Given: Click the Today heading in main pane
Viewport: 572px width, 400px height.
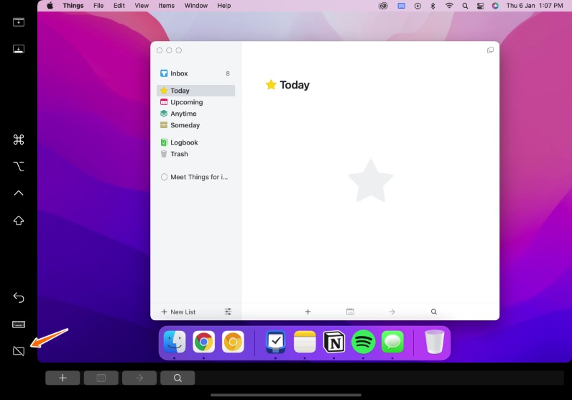Looking at the screenshot, I should point(295,85).
